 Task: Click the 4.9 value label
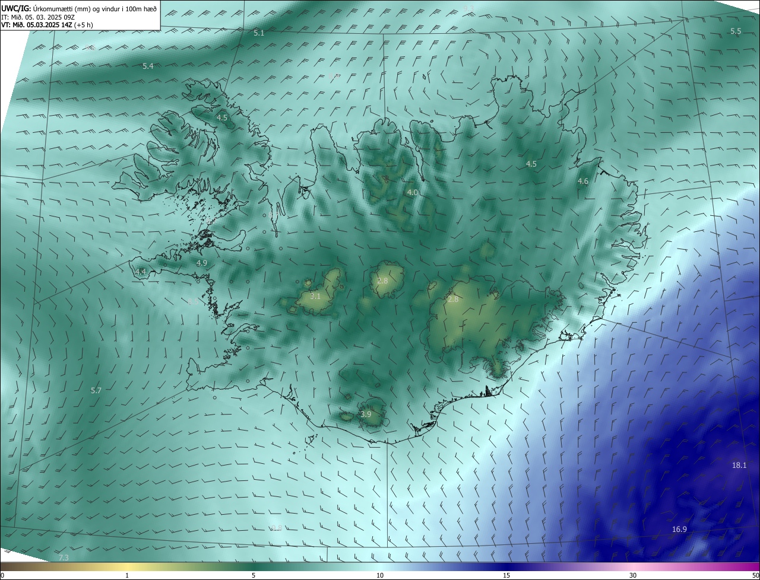click(201, 263)
